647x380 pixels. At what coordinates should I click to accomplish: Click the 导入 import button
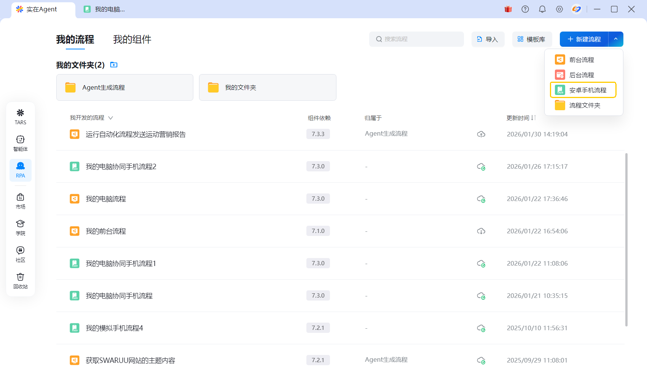(x=488, y=39)
